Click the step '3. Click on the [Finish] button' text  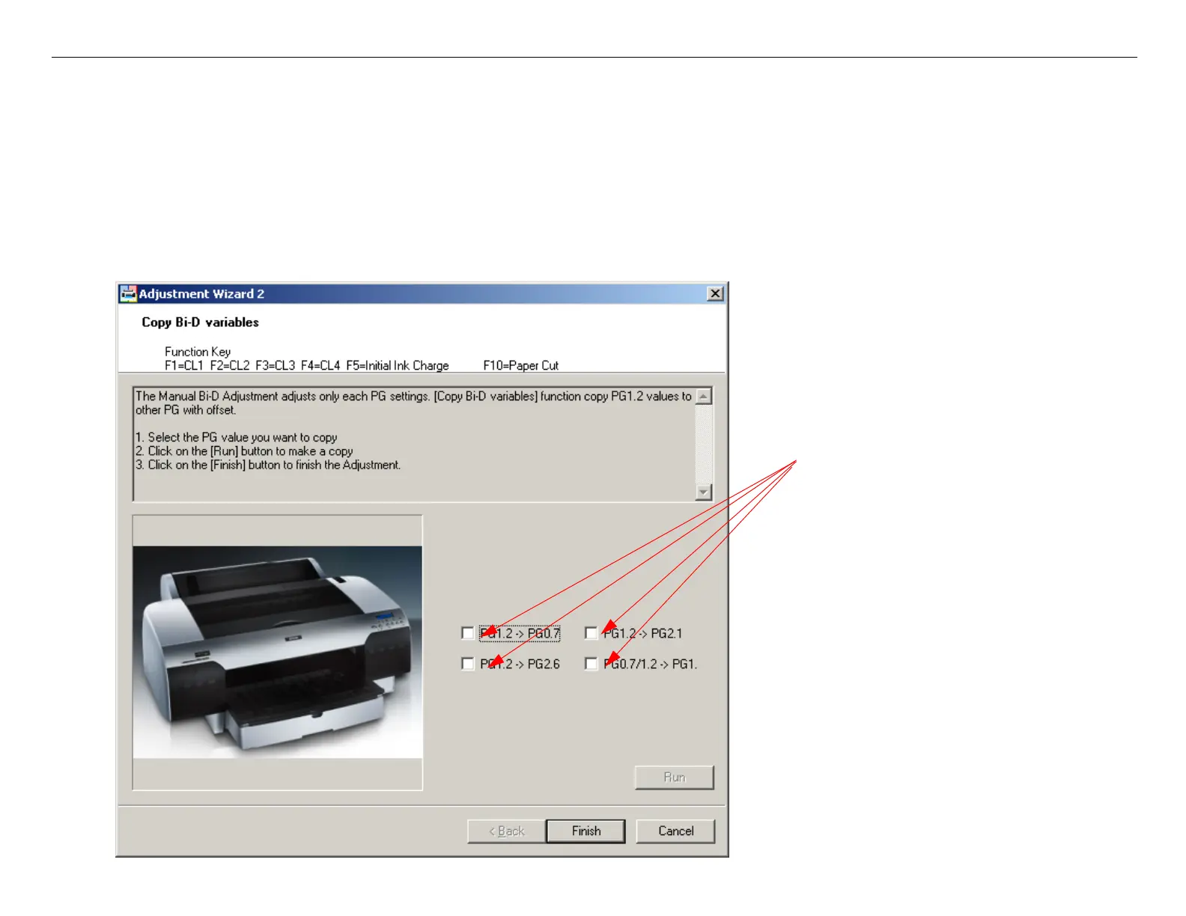[x=268, y=465]
